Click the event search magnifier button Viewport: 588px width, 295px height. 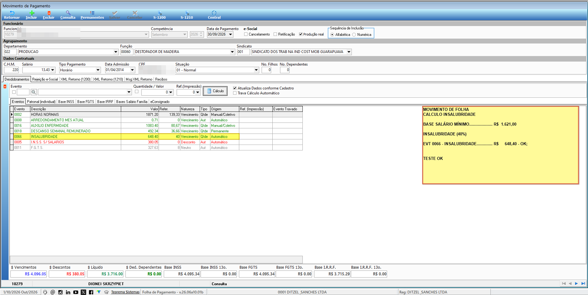pyautogui.click(x=34, y=92)
